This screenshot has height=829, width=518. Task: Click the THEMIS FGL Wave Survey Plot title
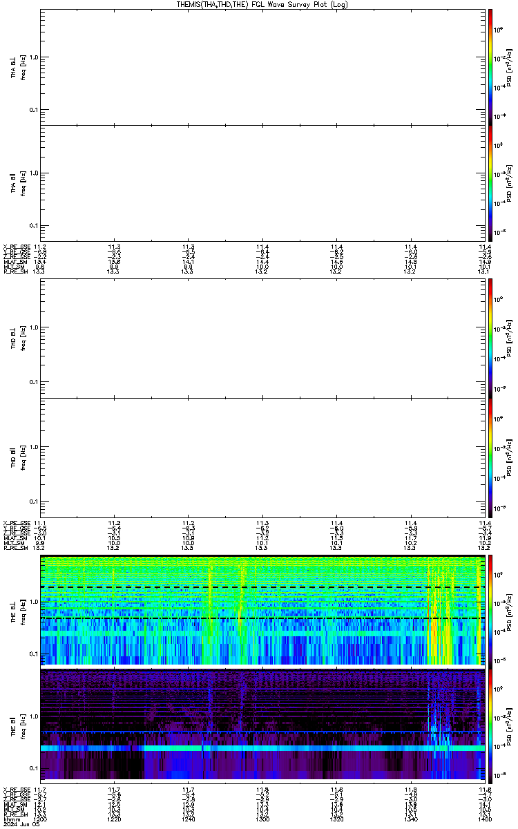pos(262,4)
